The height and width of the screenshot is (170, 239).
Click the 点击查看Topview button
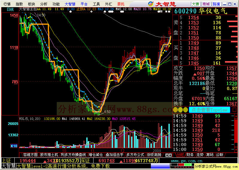[209, 110]
